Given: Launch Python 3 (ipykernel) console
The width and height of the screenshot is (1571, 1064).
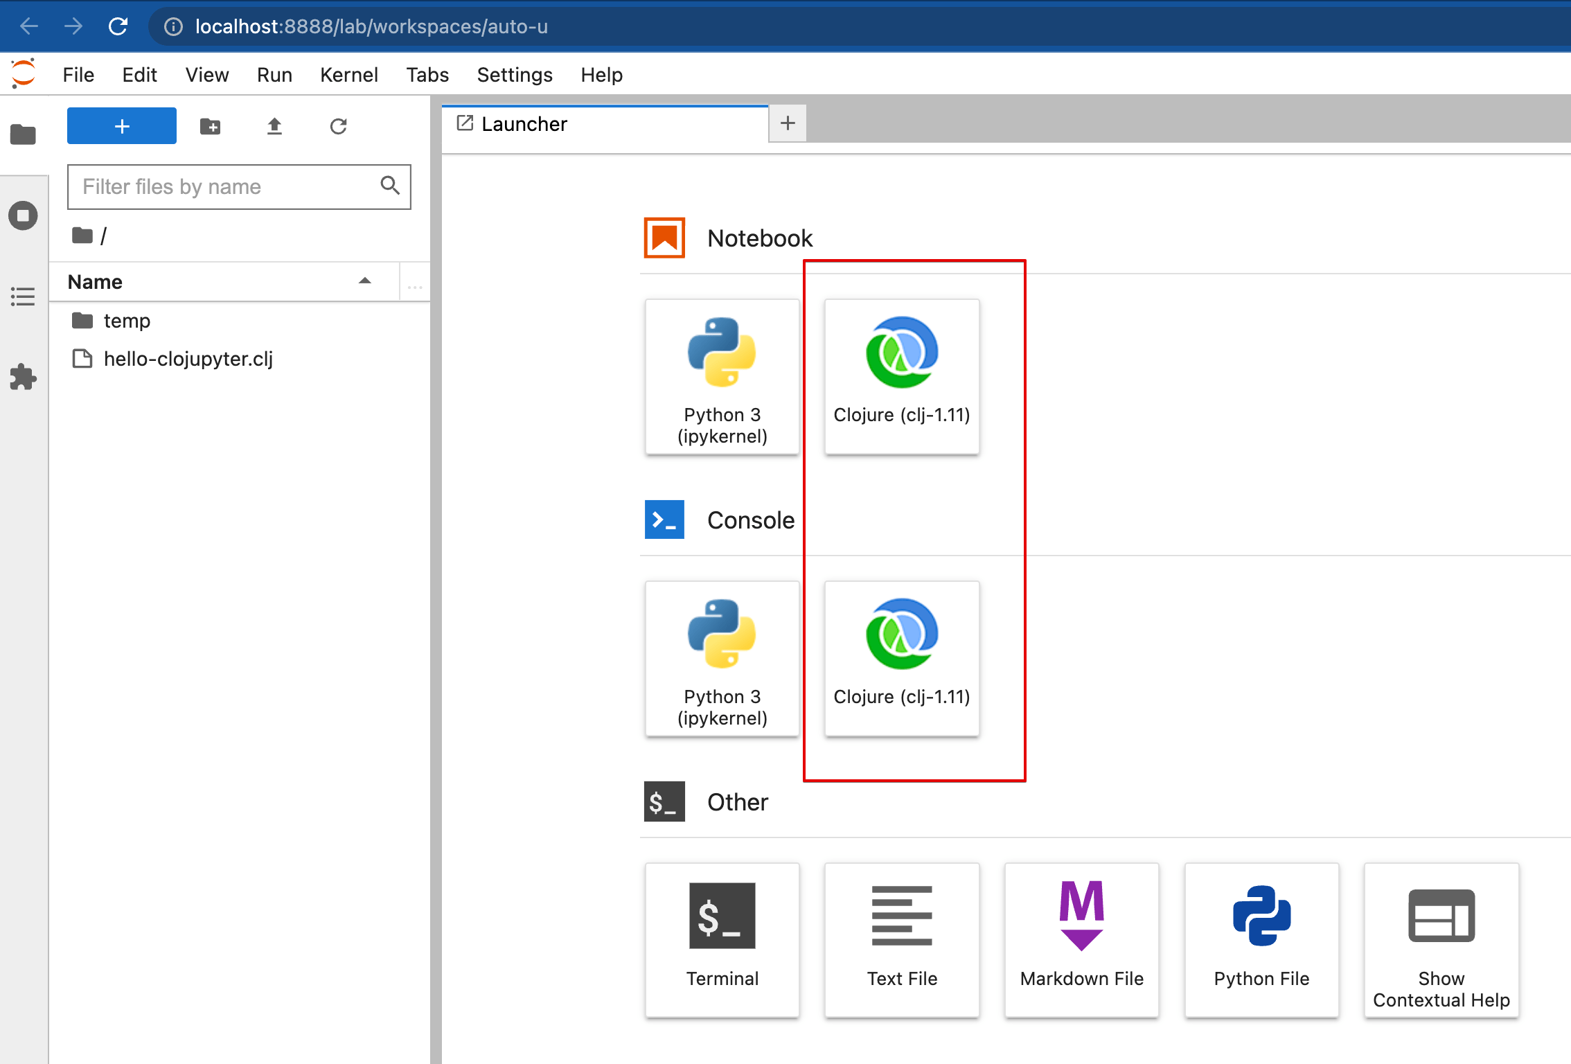Looking at the screenshot, I should (x=722, y=659).
